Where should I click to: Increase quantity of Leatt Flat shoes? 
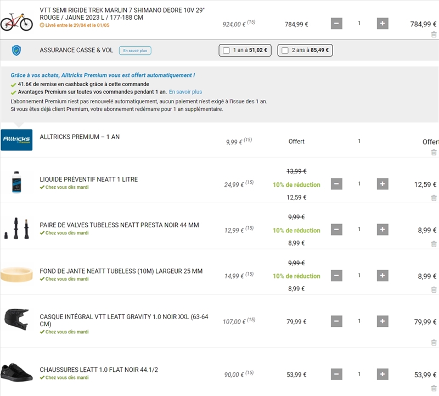coord(382,374)
